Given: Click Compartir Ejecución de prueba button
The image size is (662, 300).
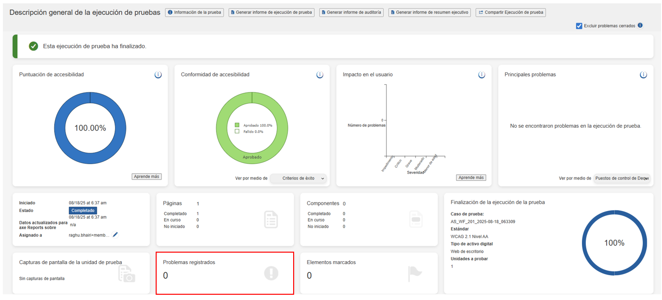Looking at the screenshot, I should tap(510, 12).
